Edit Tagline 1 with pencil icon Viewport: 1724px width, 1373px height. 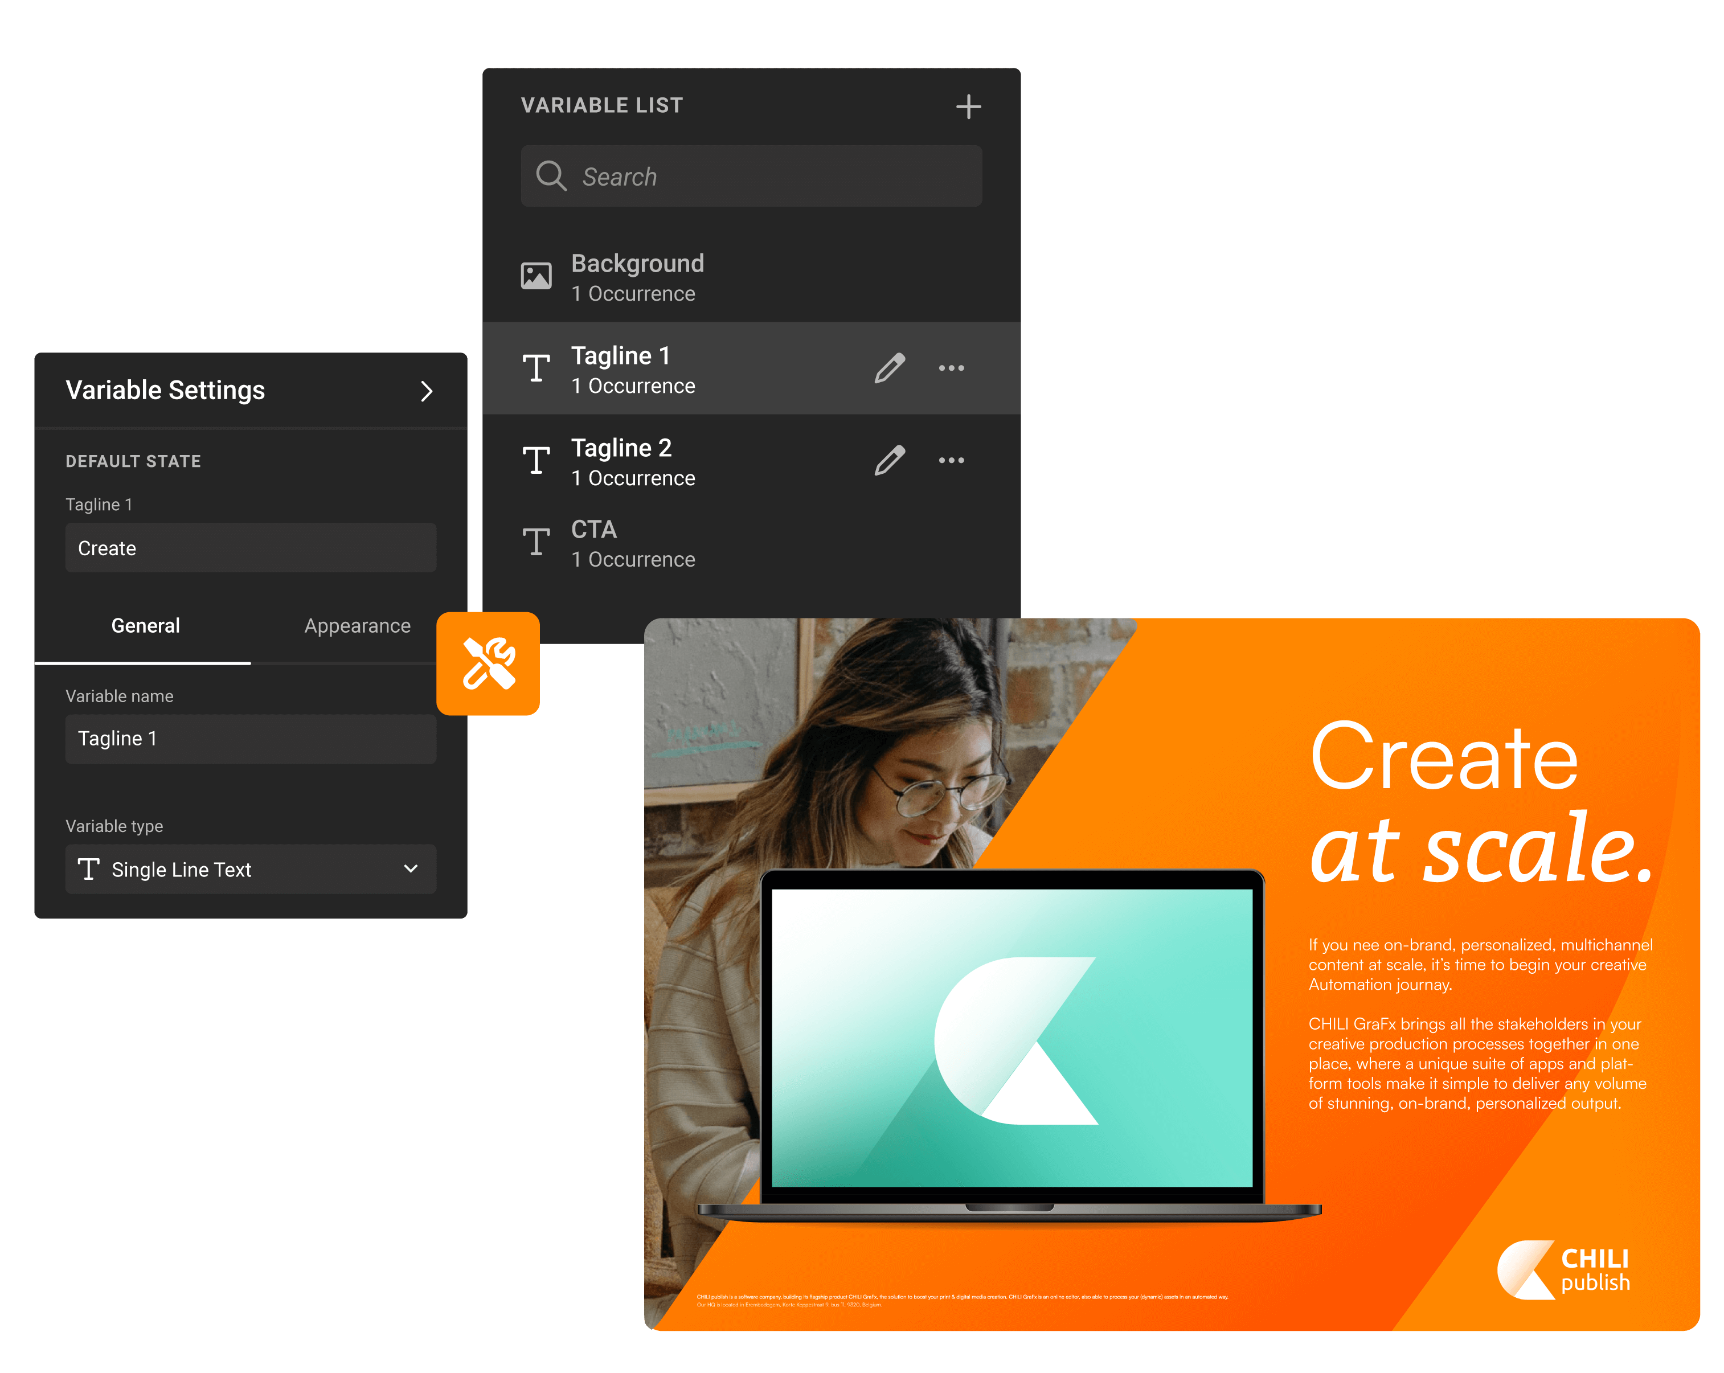(x=889, y=368)
